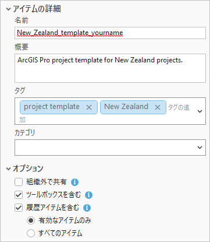This screenshot has width=210, height=242.
Task: Click info icon beside 組織外で共有
Action: point(74,182)
